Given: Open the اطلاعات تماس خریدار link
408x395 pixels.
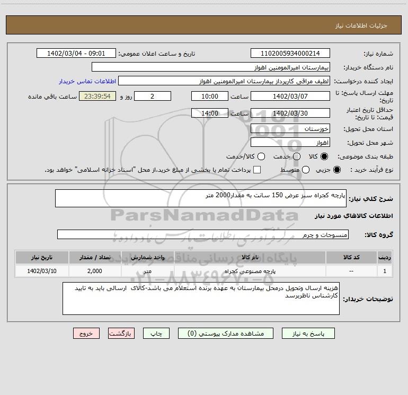Looking at the screenshot, I should (x=87, y=81).
